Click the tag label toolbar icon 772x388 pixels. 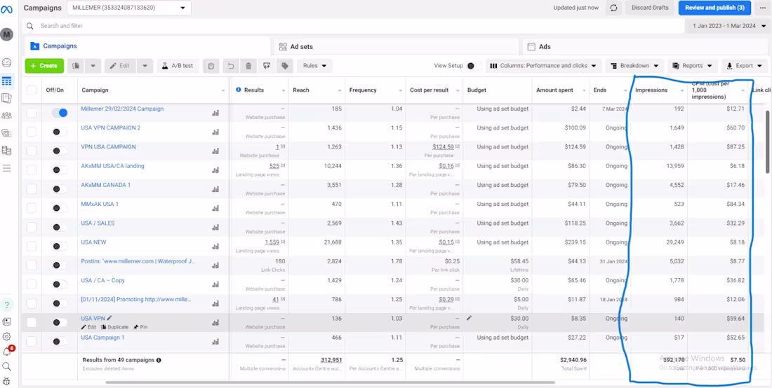tap(284, 66)
